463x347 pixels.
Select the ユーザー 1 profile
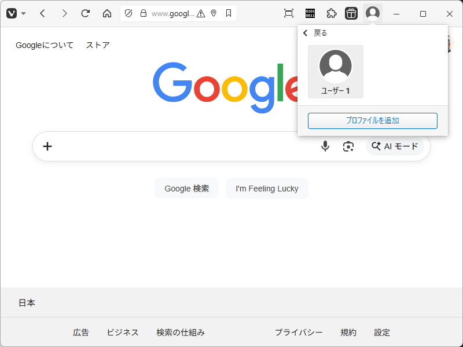tap(336, 72)
